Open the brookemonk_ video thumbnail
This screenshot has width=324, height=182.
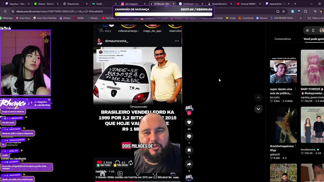(312, 125)
